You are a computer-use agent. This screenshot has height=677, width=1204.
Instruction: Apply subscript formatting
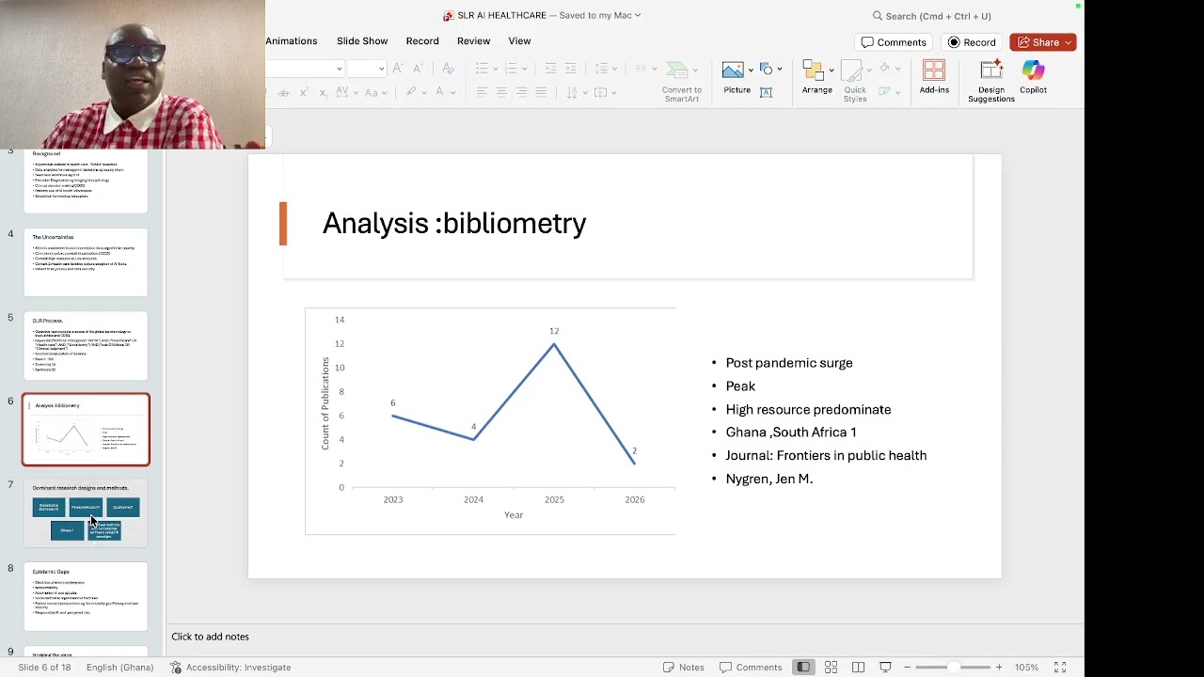pyautogui.click(x=323, y=92)
